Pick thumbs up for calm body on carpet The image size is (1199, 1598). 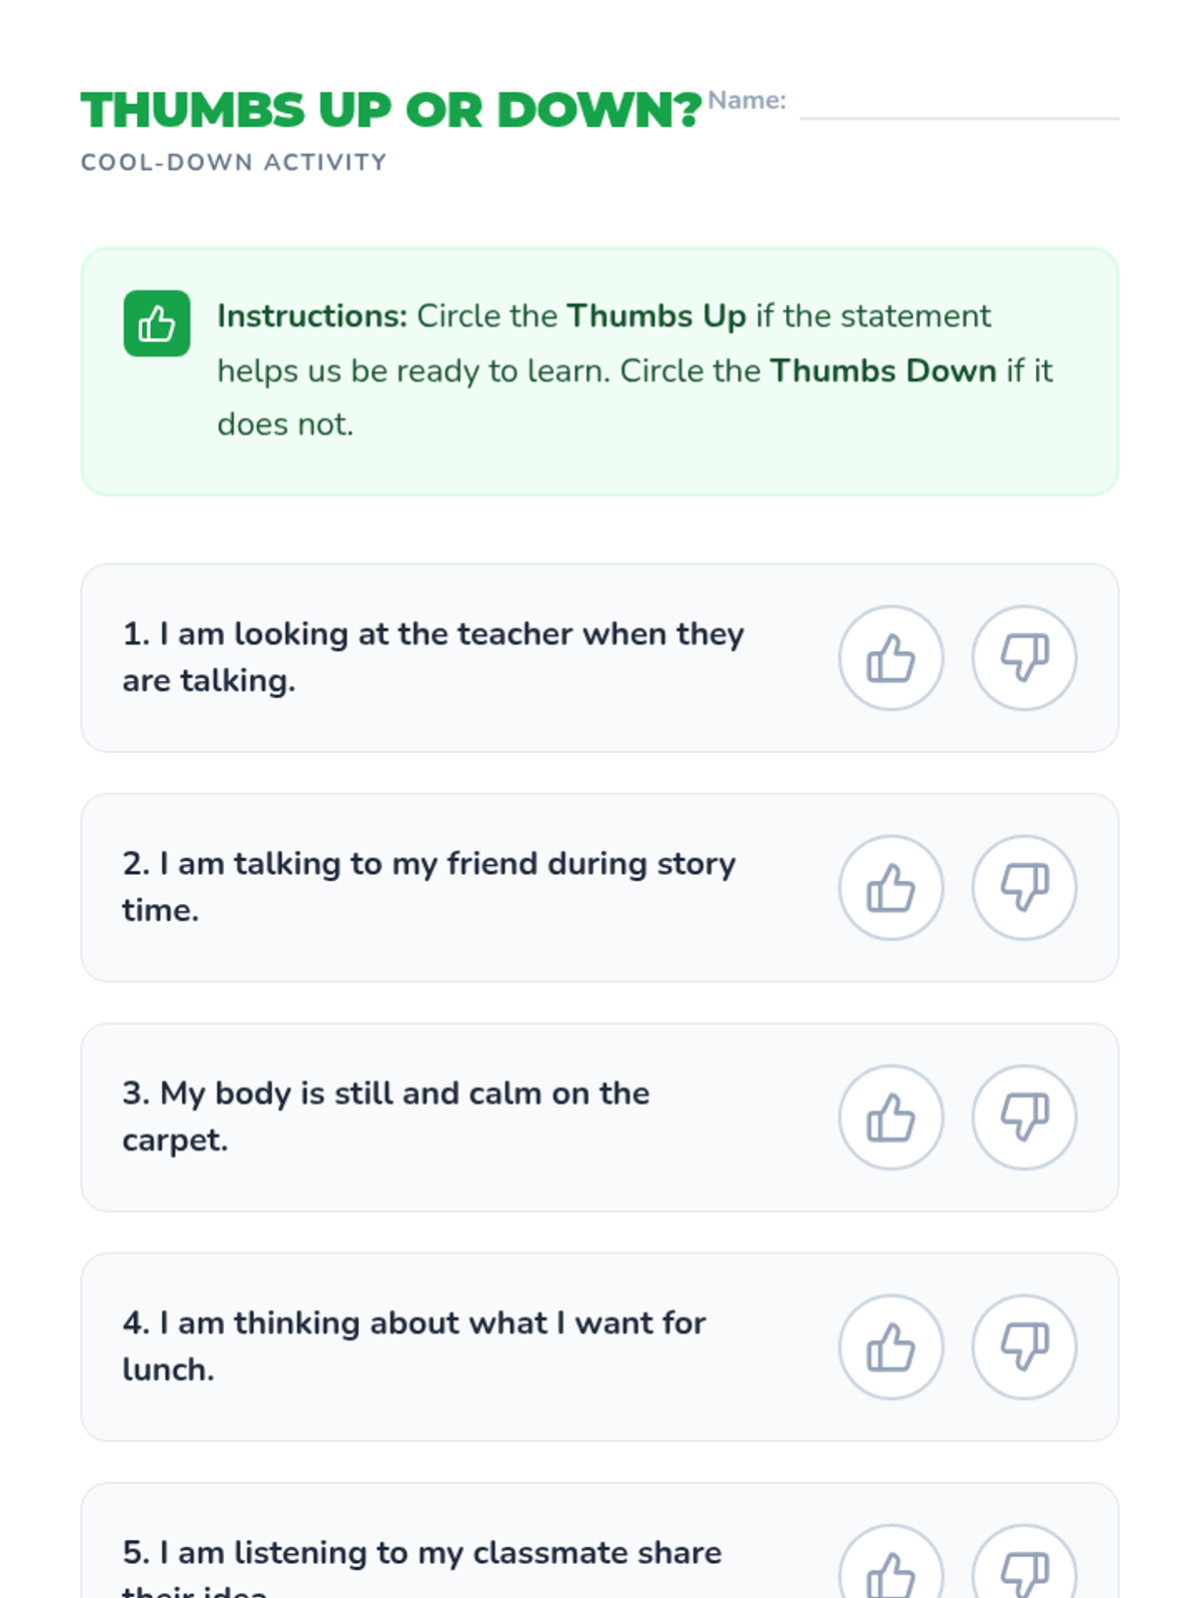coord(890,1118)
